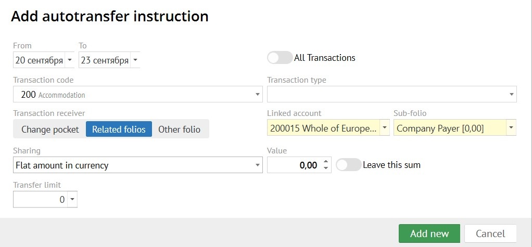
Task: Expand the Transaction type dropdown
Action: coord(512,95)
